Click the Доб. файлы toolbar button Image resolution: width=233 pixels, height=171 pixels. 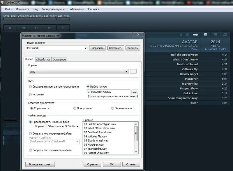(36, 18)
